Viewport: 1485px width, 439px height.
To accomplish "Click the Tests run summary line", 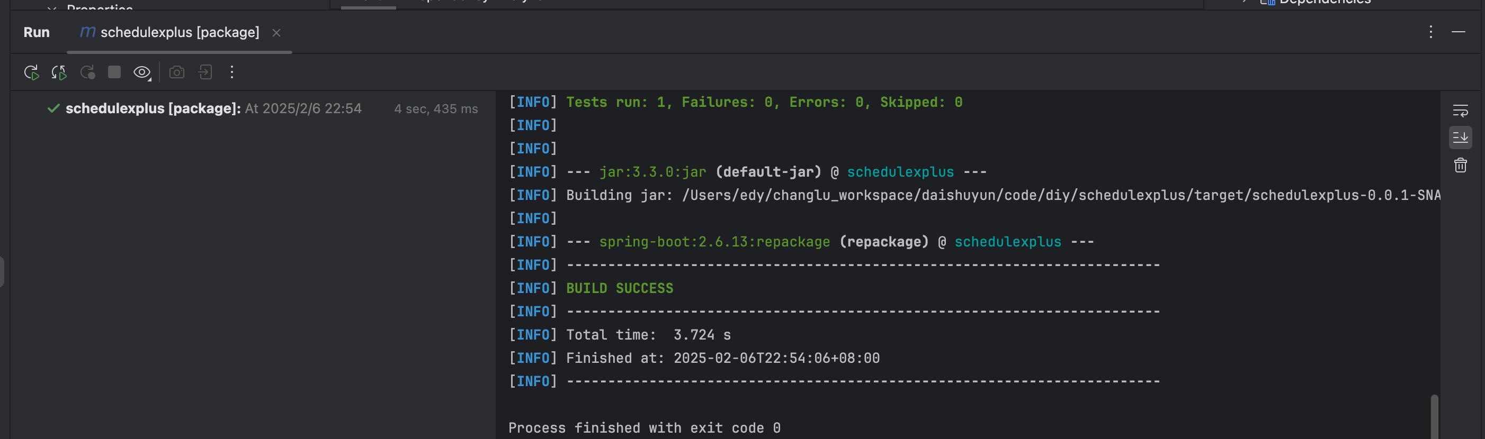I will click(x=764, y=103).
